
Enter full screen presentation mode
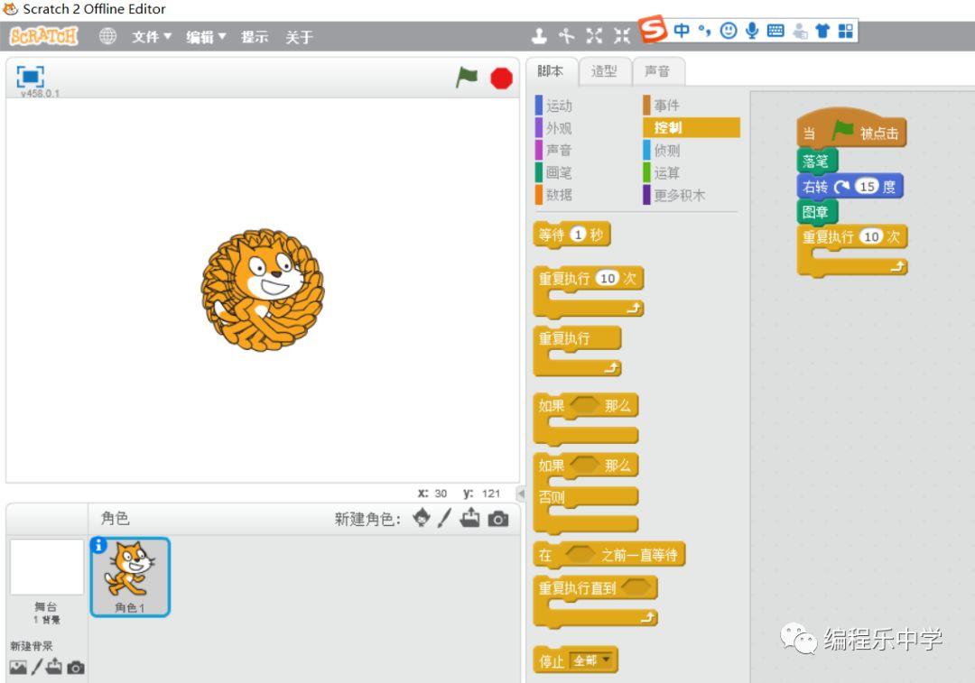tap(30, 77)
